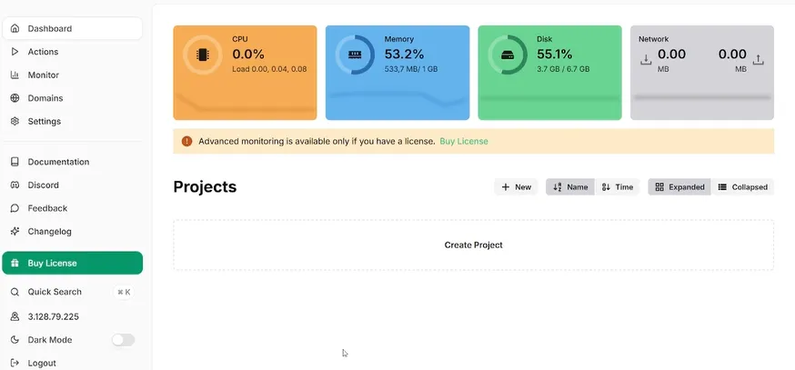This screenshot has width=795, height=370.
Task: Click the Disk usage gauge icon
Action: pos(507,55)
